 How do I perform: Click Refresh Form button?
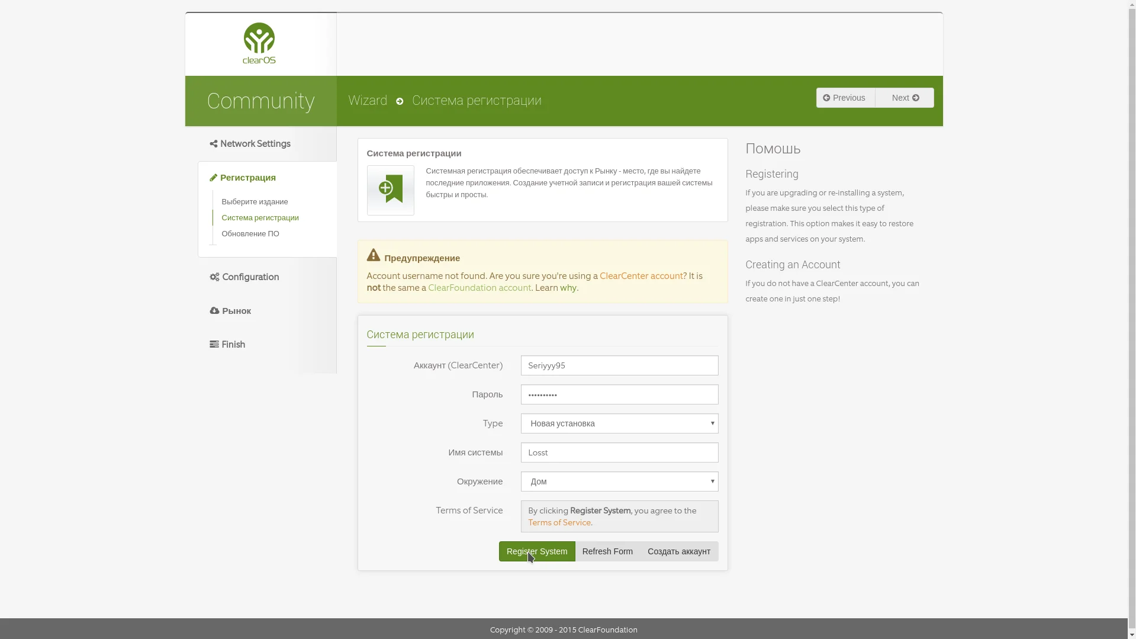[x=607, y=551]
